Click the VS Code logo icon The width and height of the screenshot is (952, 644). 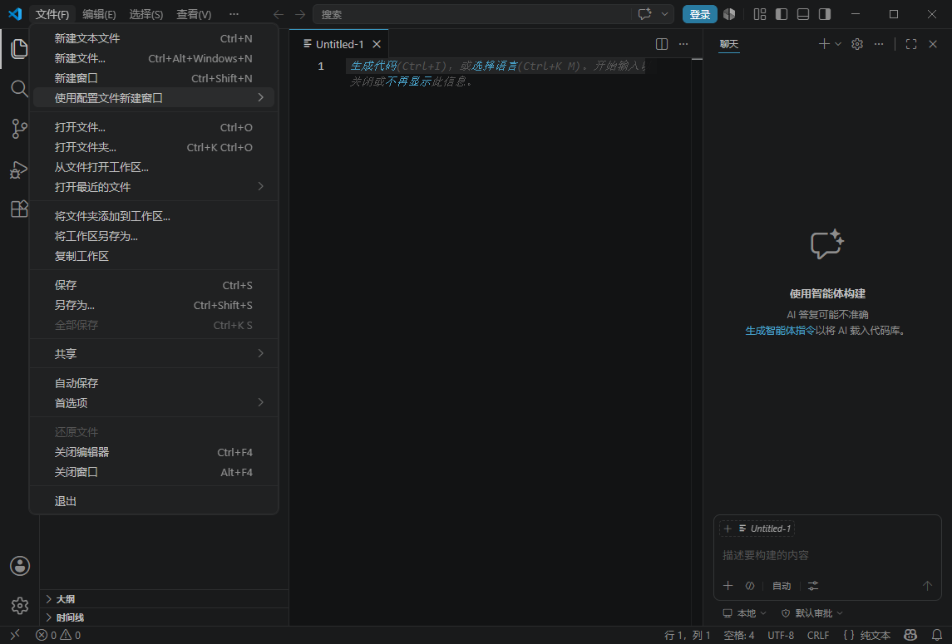(x=15, y=14)
